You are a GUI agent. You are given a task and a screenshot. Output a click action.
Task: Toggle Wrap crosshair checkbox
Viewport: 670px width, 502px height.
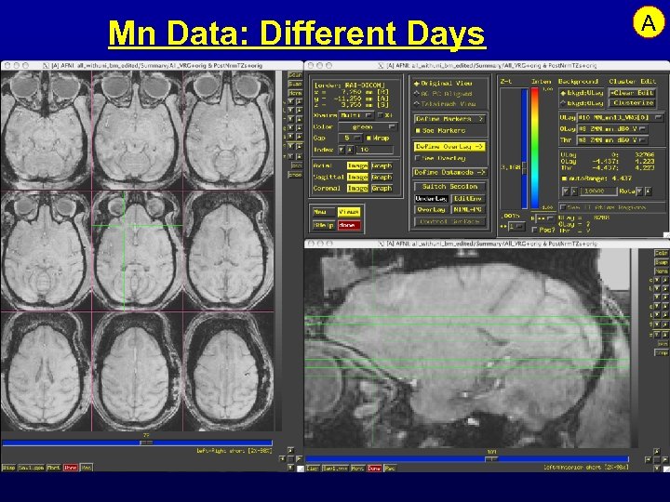click(x=378, y=138)
